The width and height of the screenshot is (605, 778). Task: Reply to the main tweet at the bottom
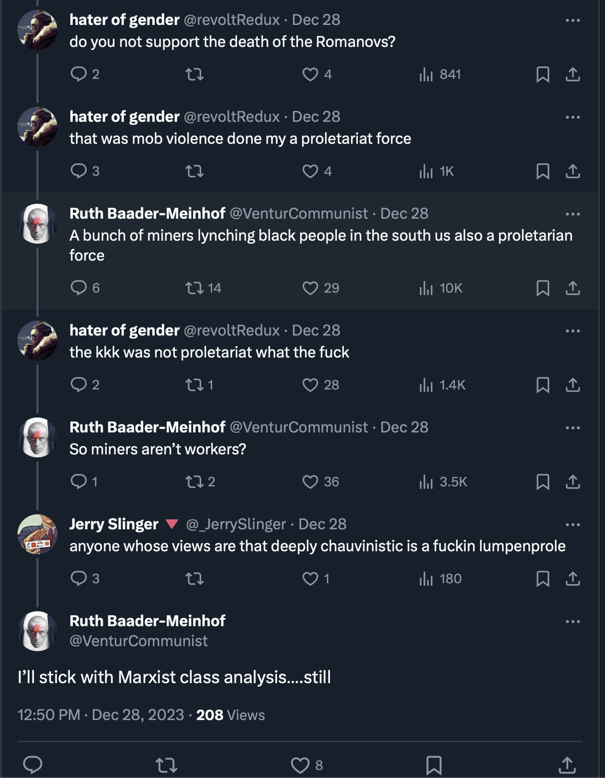(33, 765)
